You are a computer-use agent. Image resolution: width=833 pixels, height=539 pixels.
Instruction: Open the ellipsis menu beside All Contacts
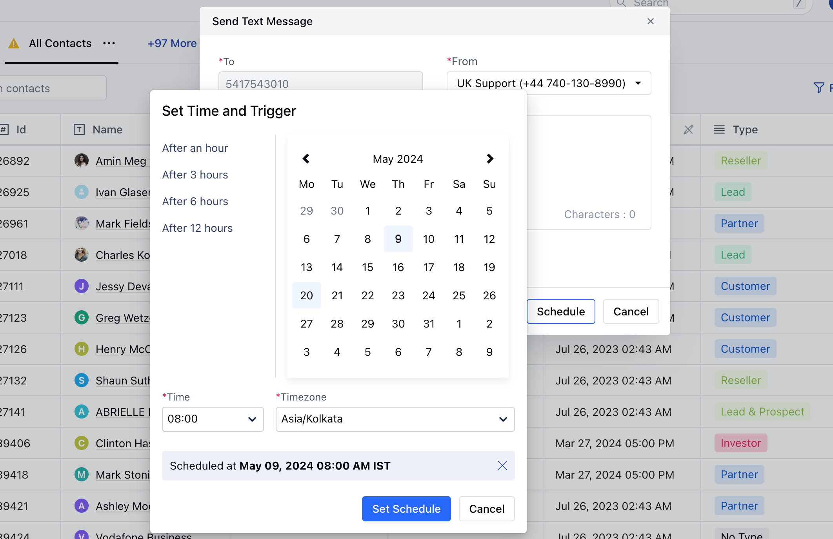click(109, 44)
